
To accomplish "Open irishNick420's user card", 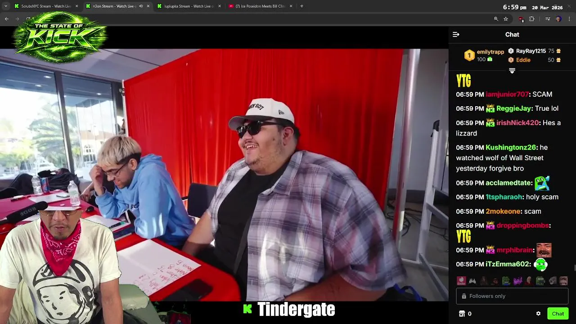I will (x=517, y=123).
